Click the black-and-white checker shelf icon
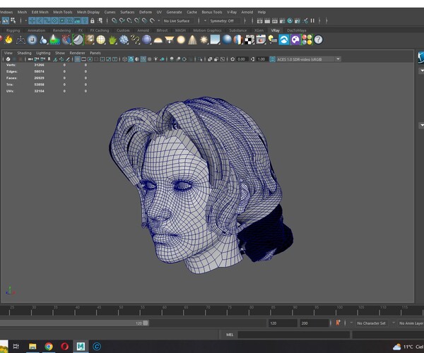 249,40
